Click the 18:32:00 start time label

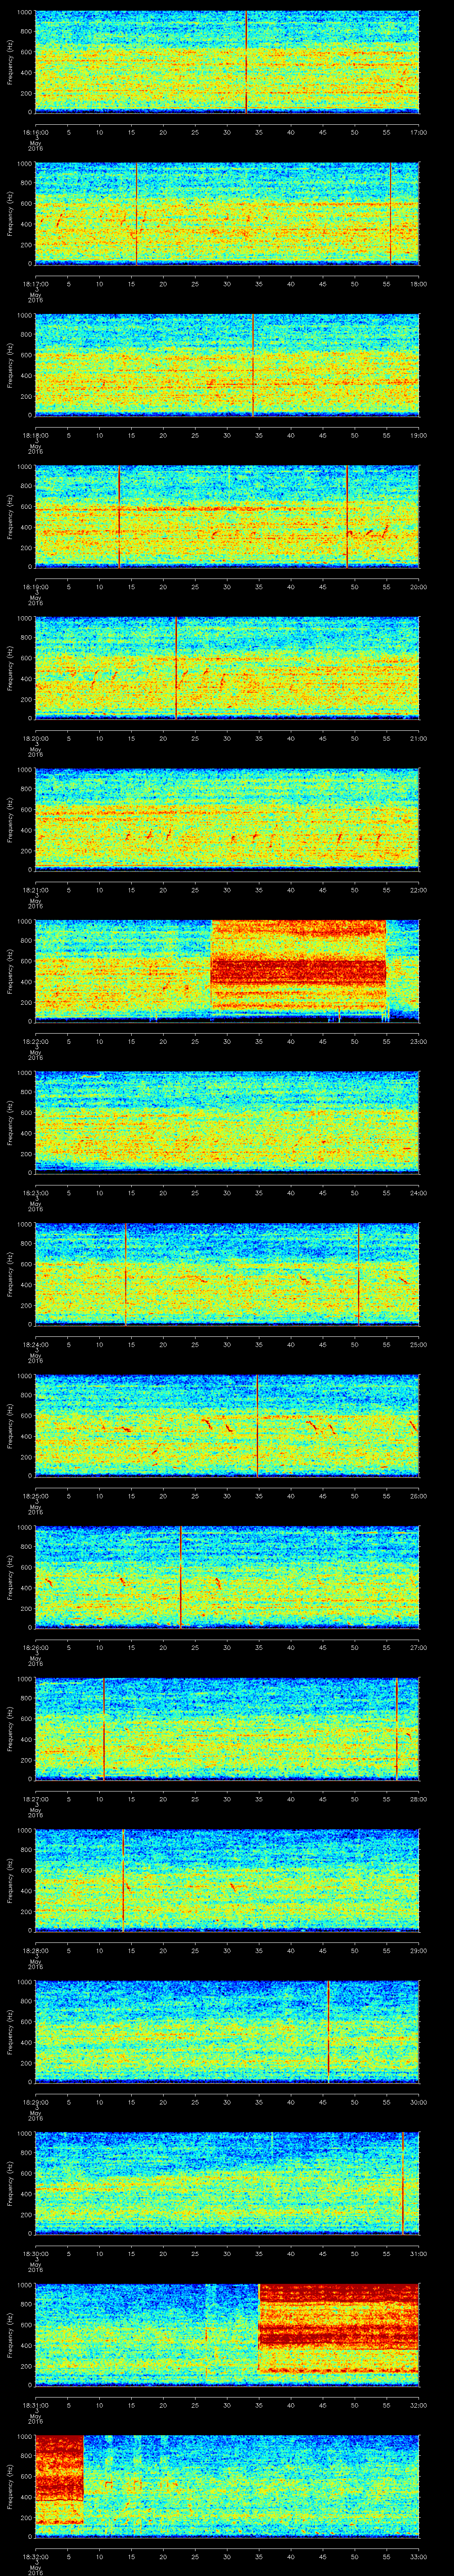[36, 2557]
